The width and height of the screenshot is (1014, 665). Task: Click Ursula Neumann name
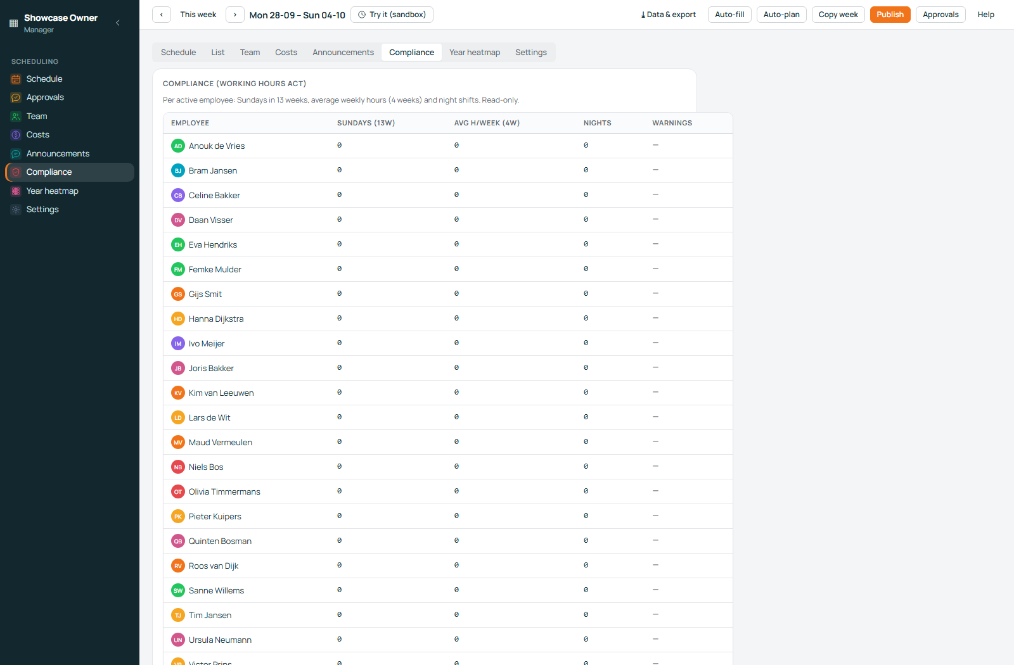pyautogui.click(x=220, y=640)
